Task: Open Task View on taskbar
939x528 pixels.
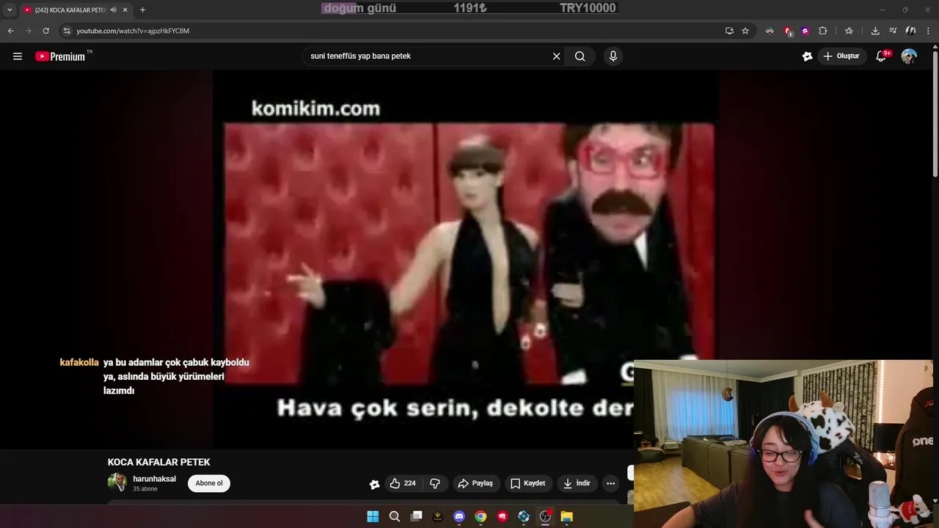Action: [416, 516]
